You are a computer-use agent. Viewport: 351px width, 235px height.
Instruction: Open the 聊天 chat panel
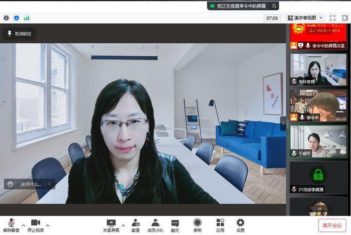[x=174, y=225]
